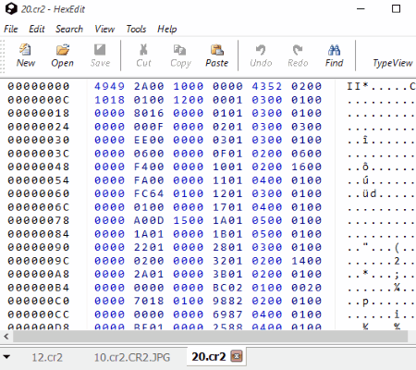Viewport: 416px width, 370px height.
Task: Click hex value 3B01 at offset 000000A8
Action: (227, 274)
